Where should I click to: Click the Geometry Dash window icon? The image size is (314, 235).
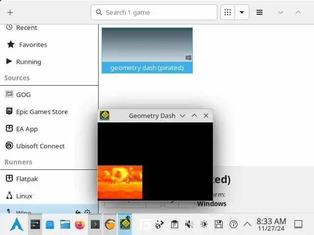105,116
